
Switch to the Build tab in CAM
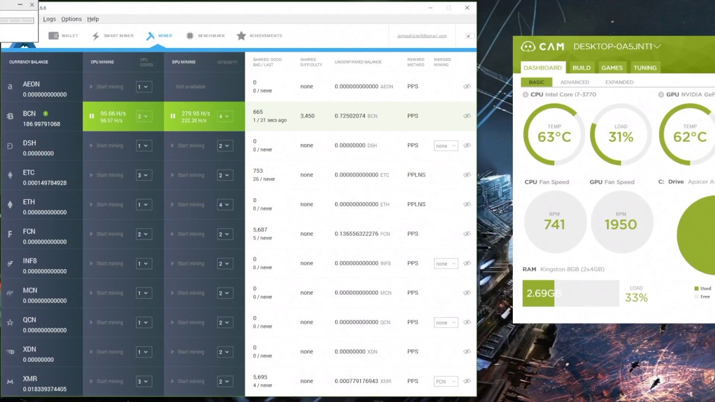[581, 68]
